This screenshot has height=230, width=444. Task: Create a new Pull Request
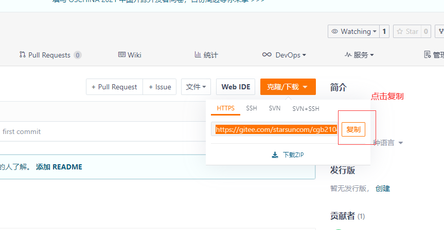pyautogui.click(x=114, y=87)
